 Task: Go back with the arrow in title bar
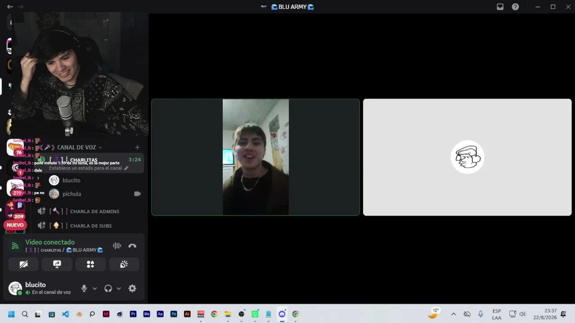[10, 7]
